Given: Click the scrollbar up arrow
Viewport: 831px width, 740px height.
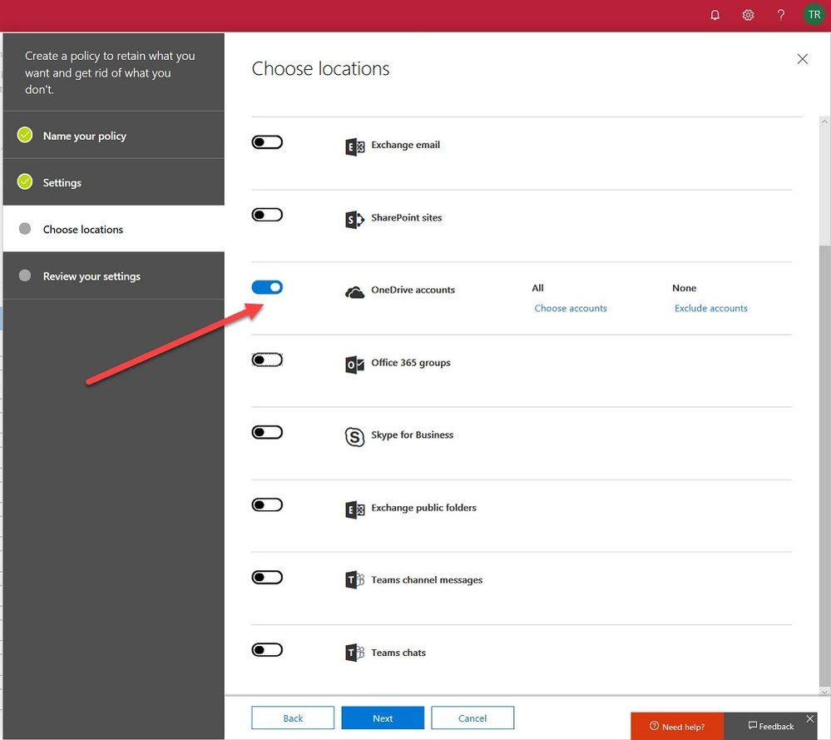Looking at the screenshot, I should pyautogui.click(x=824, y=122).
